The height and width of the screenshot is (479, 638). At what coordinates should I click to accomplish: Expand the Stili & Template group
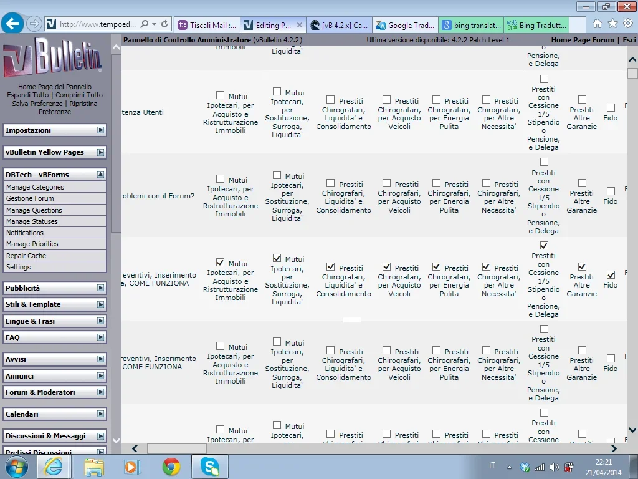pos(100,304)
